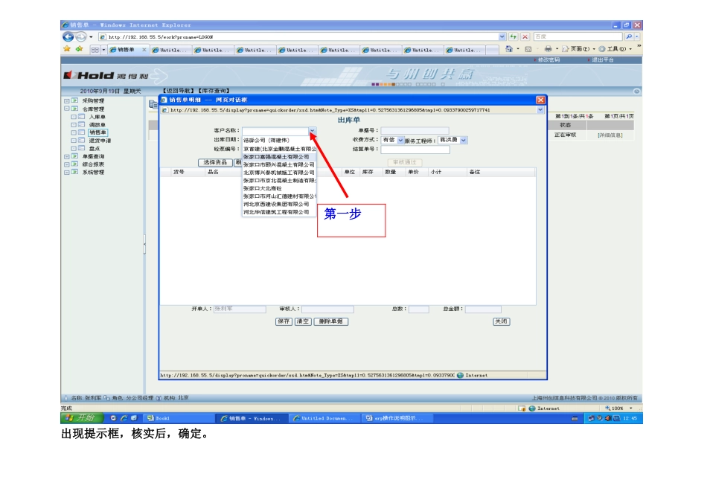Open dialog URL bar dropdown arrow
This screenshot has width=707, height=500.
[x=540, y=110]
